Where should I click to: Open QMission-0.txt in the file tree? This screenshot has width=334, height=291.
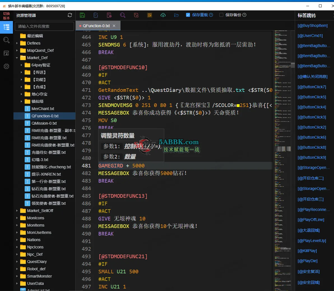click(44, 123)
